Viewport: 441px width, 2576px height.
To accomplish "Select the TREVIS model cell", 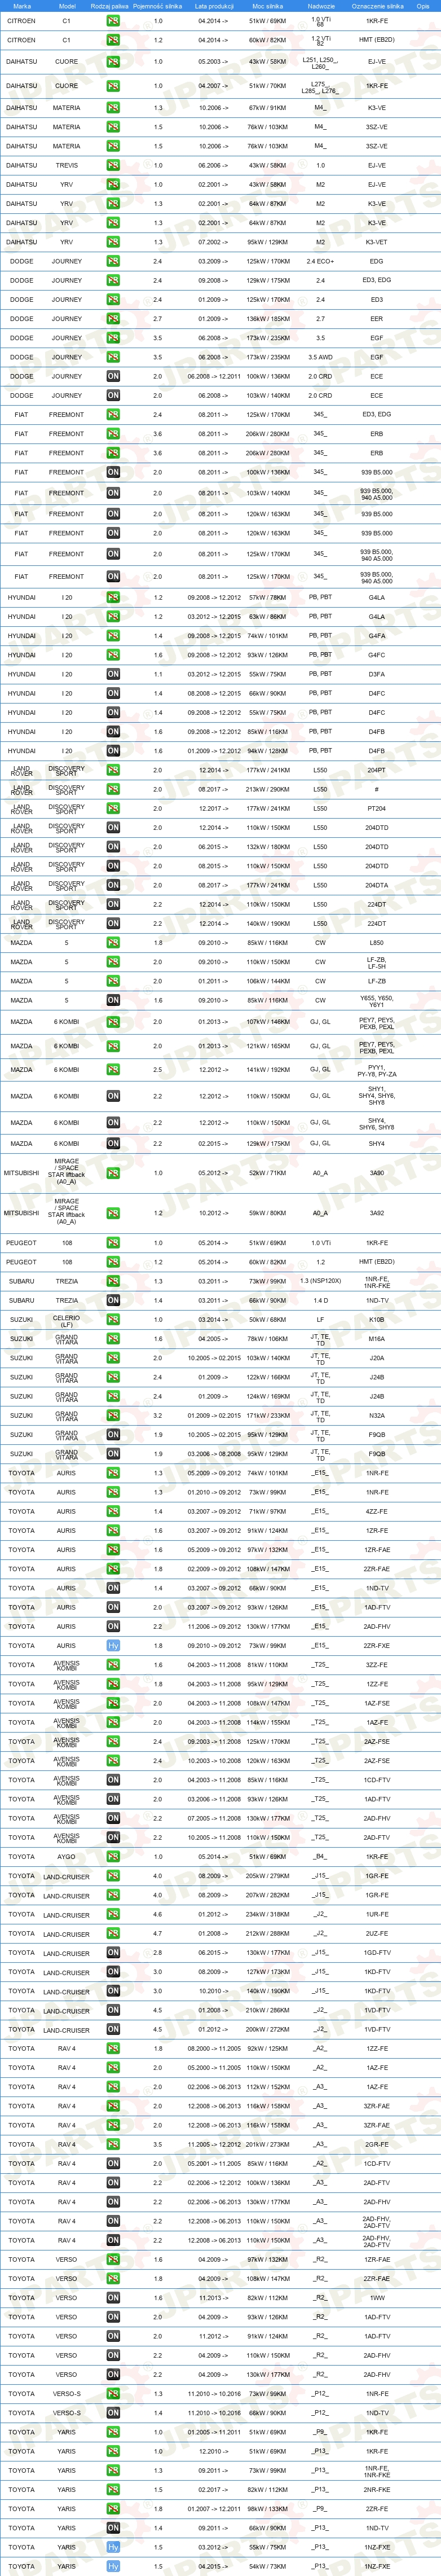I will (67, 165).
